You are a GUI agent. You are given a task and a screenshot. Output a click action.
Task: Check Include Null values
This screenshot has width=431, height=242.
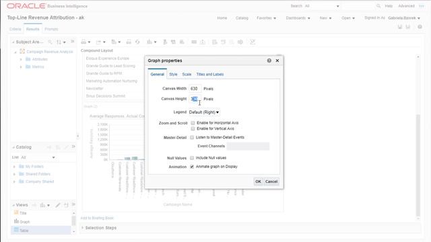coord(192,158)
